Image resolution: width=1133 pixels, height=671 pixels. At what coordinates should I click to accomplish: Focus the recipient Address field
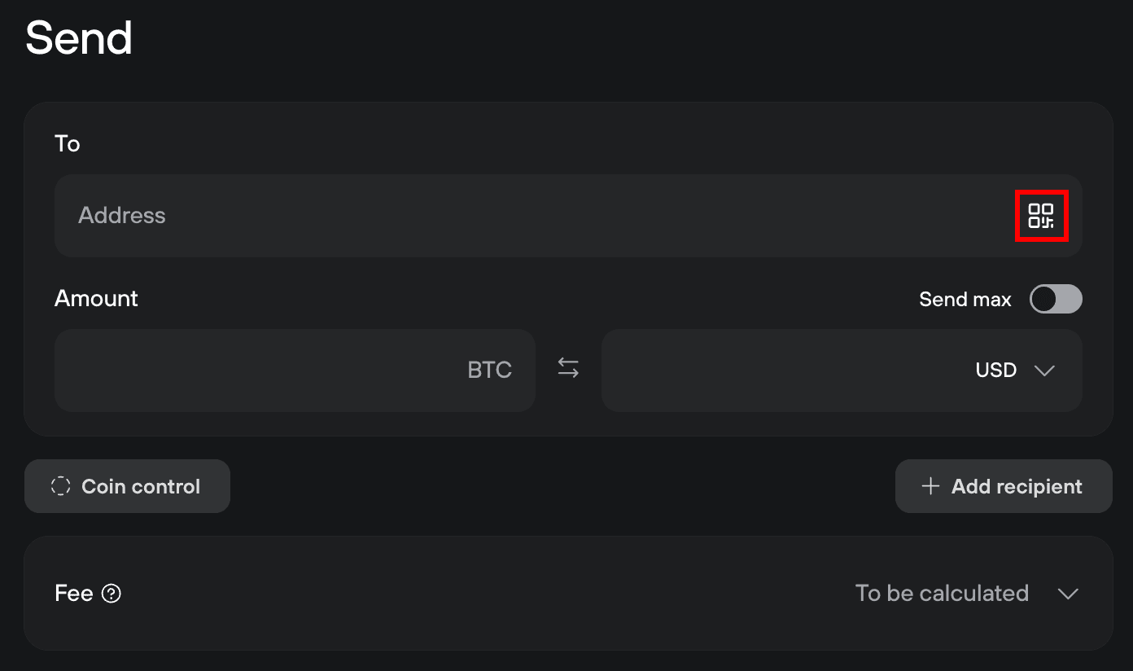pos(529,216)
